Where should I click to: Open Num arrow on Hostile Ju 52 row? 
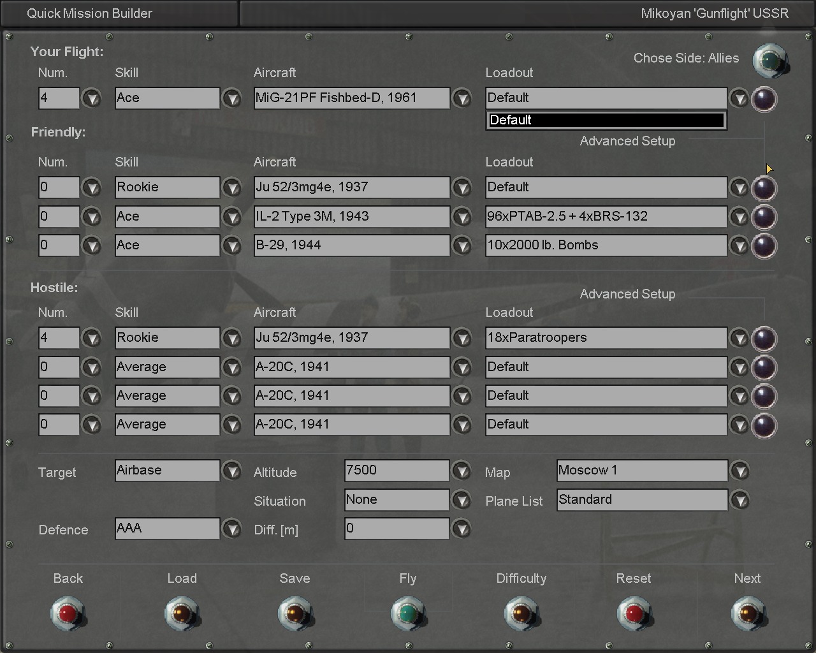click(x=92, y=339)
